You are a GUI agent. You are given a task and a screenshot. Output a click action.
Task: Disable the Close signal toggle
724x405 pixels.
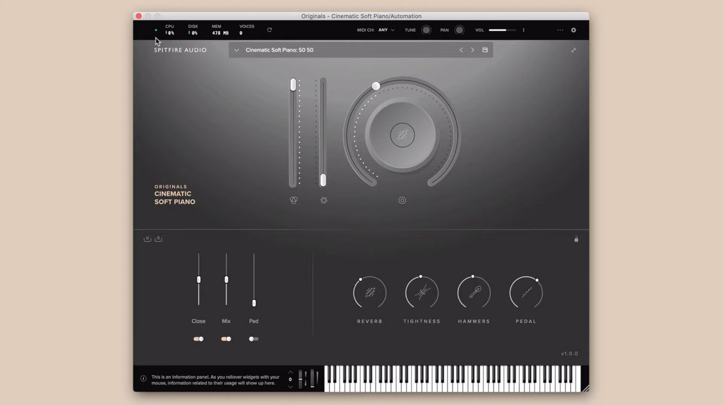pos(198,339)
